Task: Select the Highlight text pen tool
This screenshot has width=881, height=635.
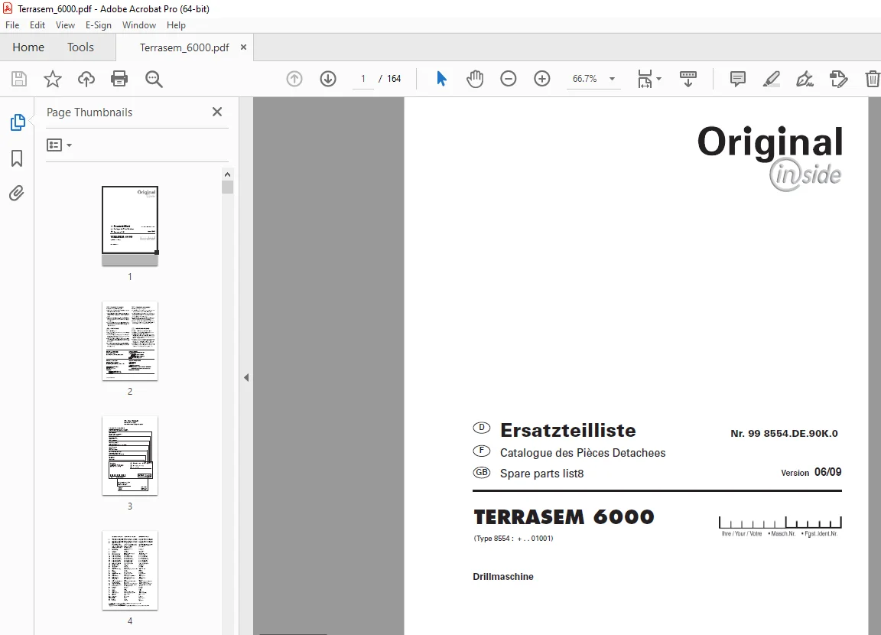Action: [x=772, y=79]
